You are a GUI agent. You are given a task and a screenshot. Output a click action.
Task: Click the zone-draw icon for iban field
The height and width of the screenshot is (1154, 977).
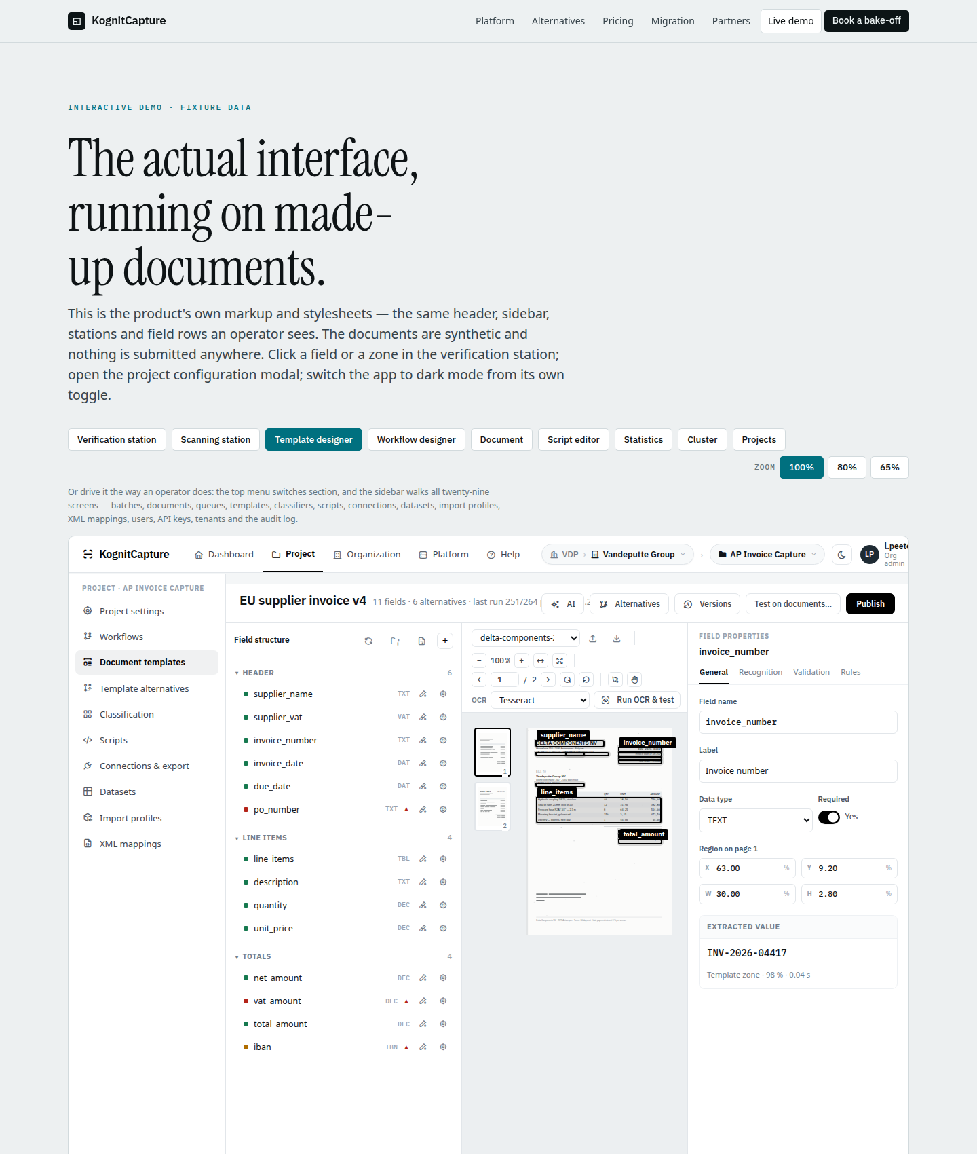point(423,1047)
